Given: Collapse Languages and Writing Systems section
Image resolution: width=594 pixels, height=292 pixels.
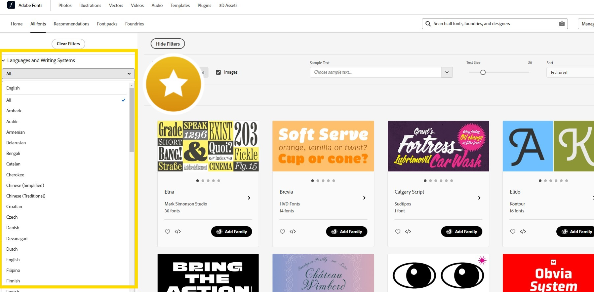Looking at the screenshot, I should point(3,60).
